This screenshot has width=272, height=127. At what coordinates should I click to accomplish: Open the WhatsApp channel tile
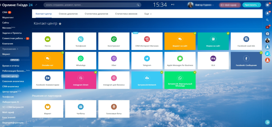click(81, 61)
